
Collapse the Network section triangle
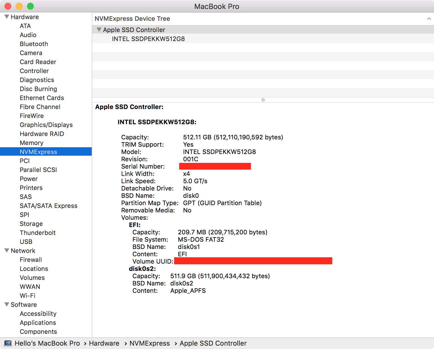point(7,251)
